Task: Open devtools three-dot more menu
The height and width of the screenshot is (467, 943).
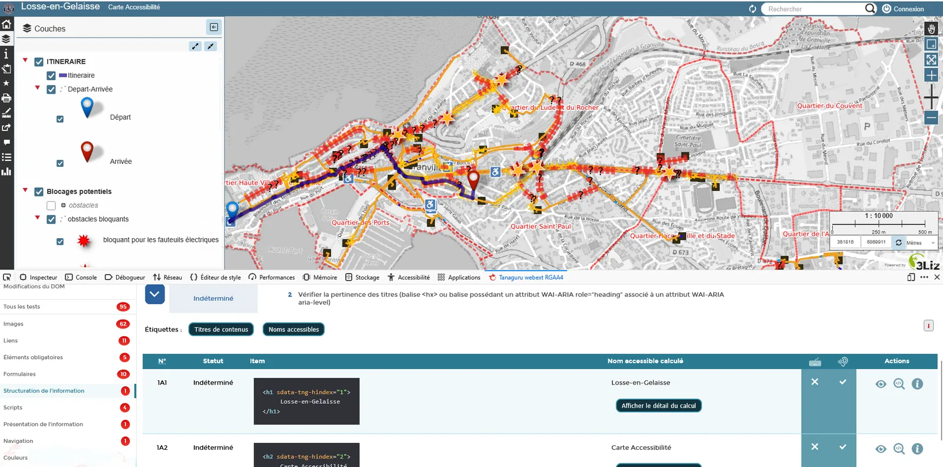Action: [924, 277]
